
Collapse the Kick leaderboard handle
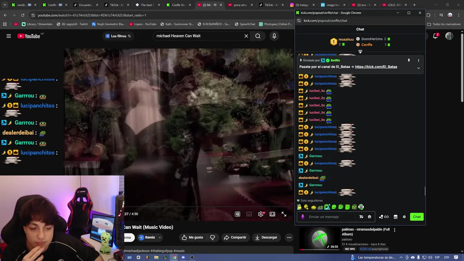pyautogui.click(x=360, y=52)
